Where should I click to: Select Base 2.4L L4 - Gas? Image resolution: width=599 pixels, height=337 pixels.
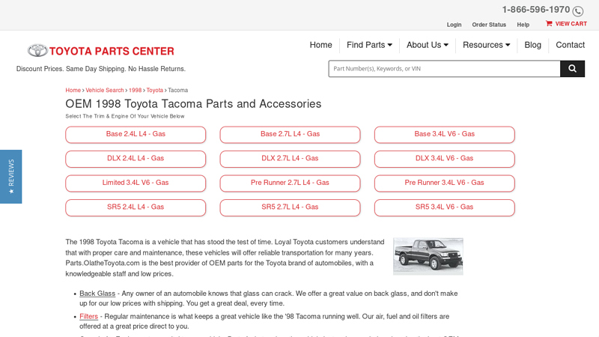136,135
